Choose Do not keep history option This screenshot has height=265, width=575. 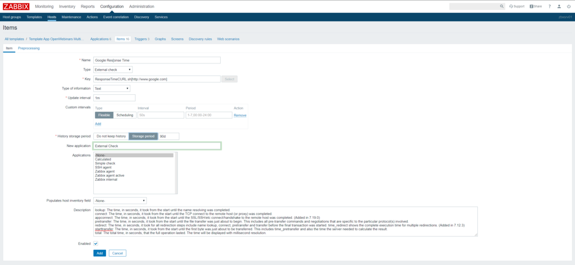click(x=111, y=136)
